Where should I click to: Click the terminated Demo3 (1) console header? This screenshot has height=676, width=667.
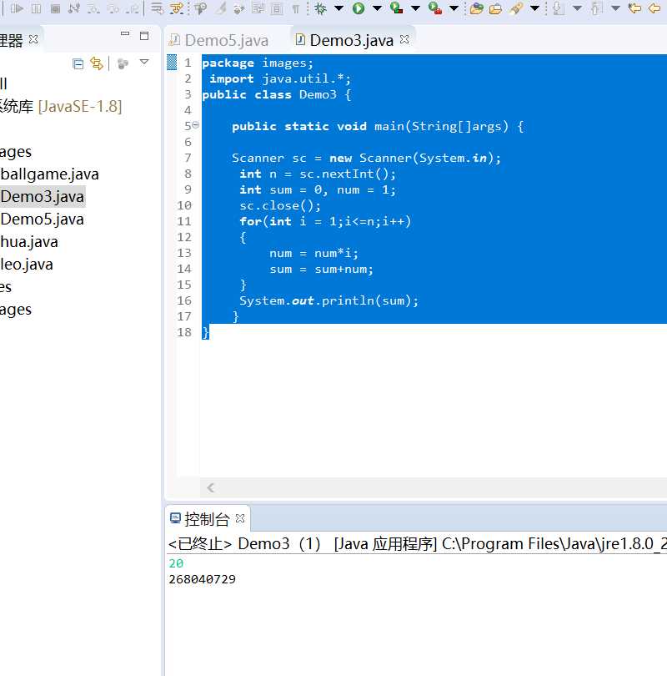pos(415,543)
